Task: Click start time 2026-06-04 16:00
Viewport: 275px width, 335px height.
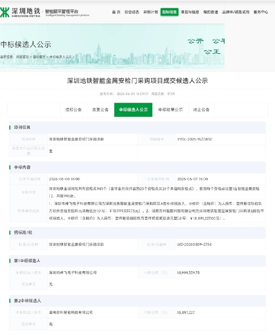Action: click(x=64, y=179)
